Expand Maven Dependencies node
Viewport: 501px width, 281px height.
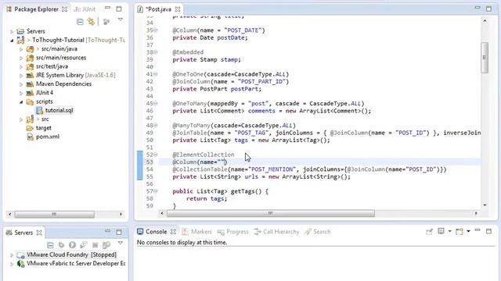point(21,85)
